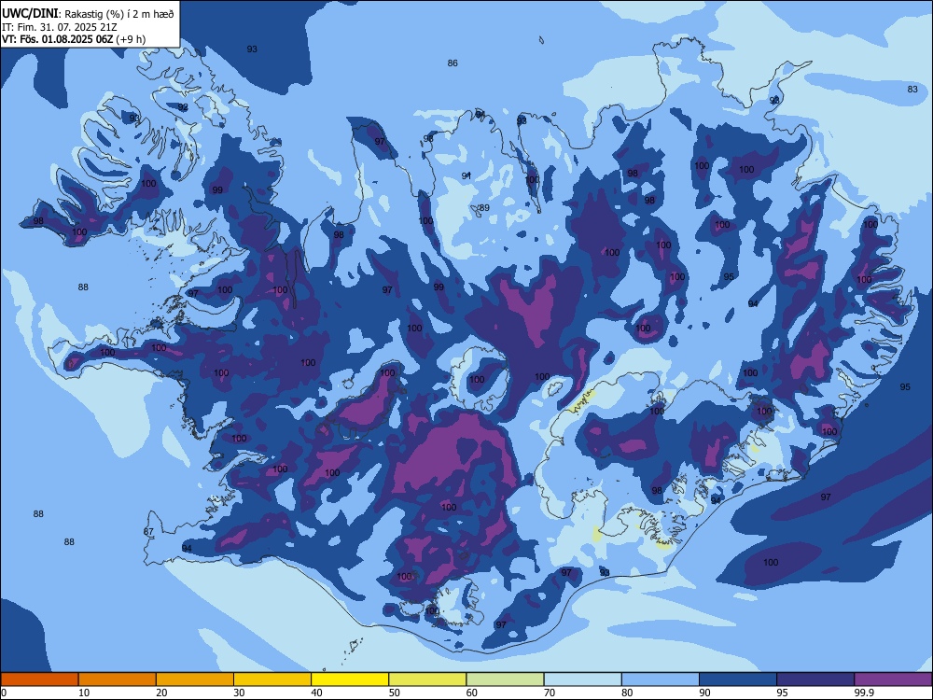Click the purple legend swatch above 99.9
Image resolution: width=933 pixels, height=700 pixels.
(893, 679)
